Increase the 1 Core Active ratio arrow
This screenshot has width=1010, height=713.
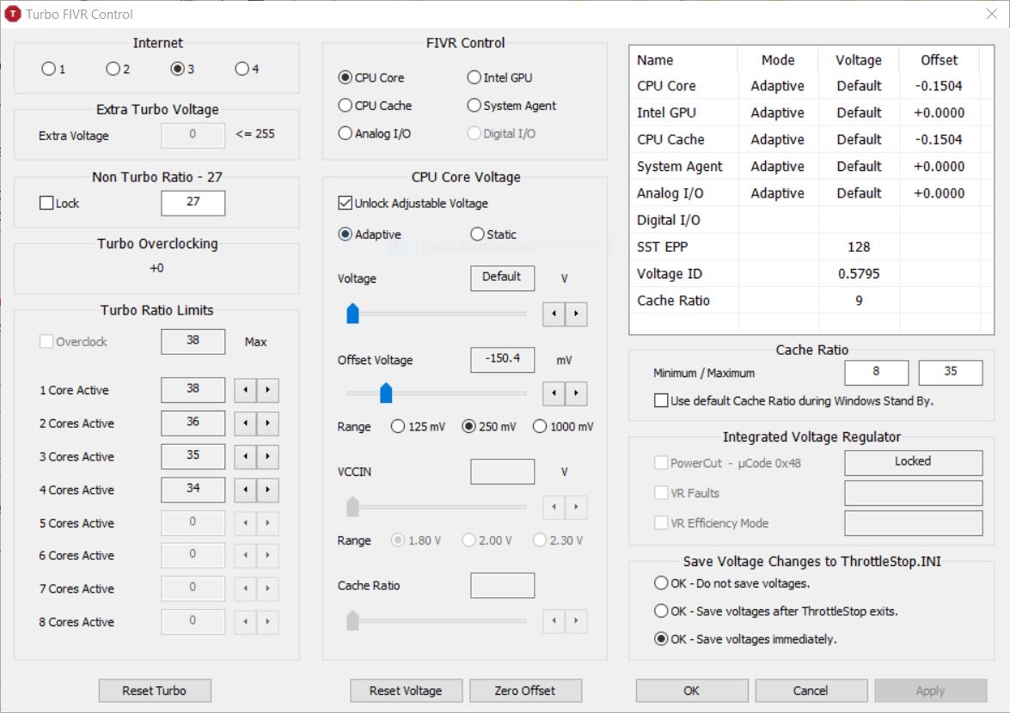point(268,390)
